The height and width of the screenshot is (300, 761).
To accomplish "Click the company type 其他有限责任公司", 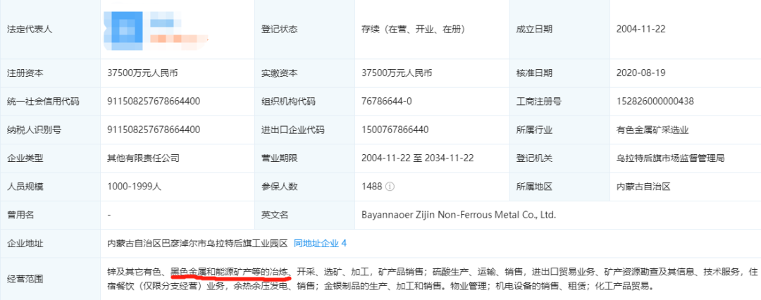I will (x=143, y=158).
